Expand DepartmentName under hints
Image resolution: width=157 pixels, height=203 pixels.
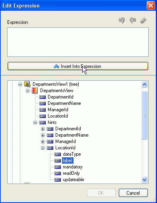coord(43,135)
